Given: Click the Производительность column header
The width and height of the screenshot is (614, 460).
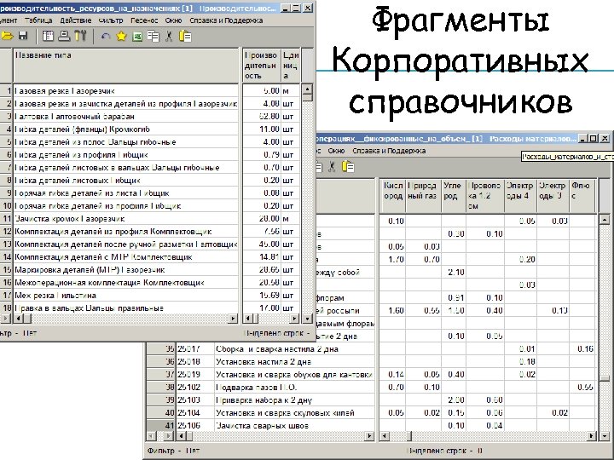Looking at the screenshot, I should [261, 65].
